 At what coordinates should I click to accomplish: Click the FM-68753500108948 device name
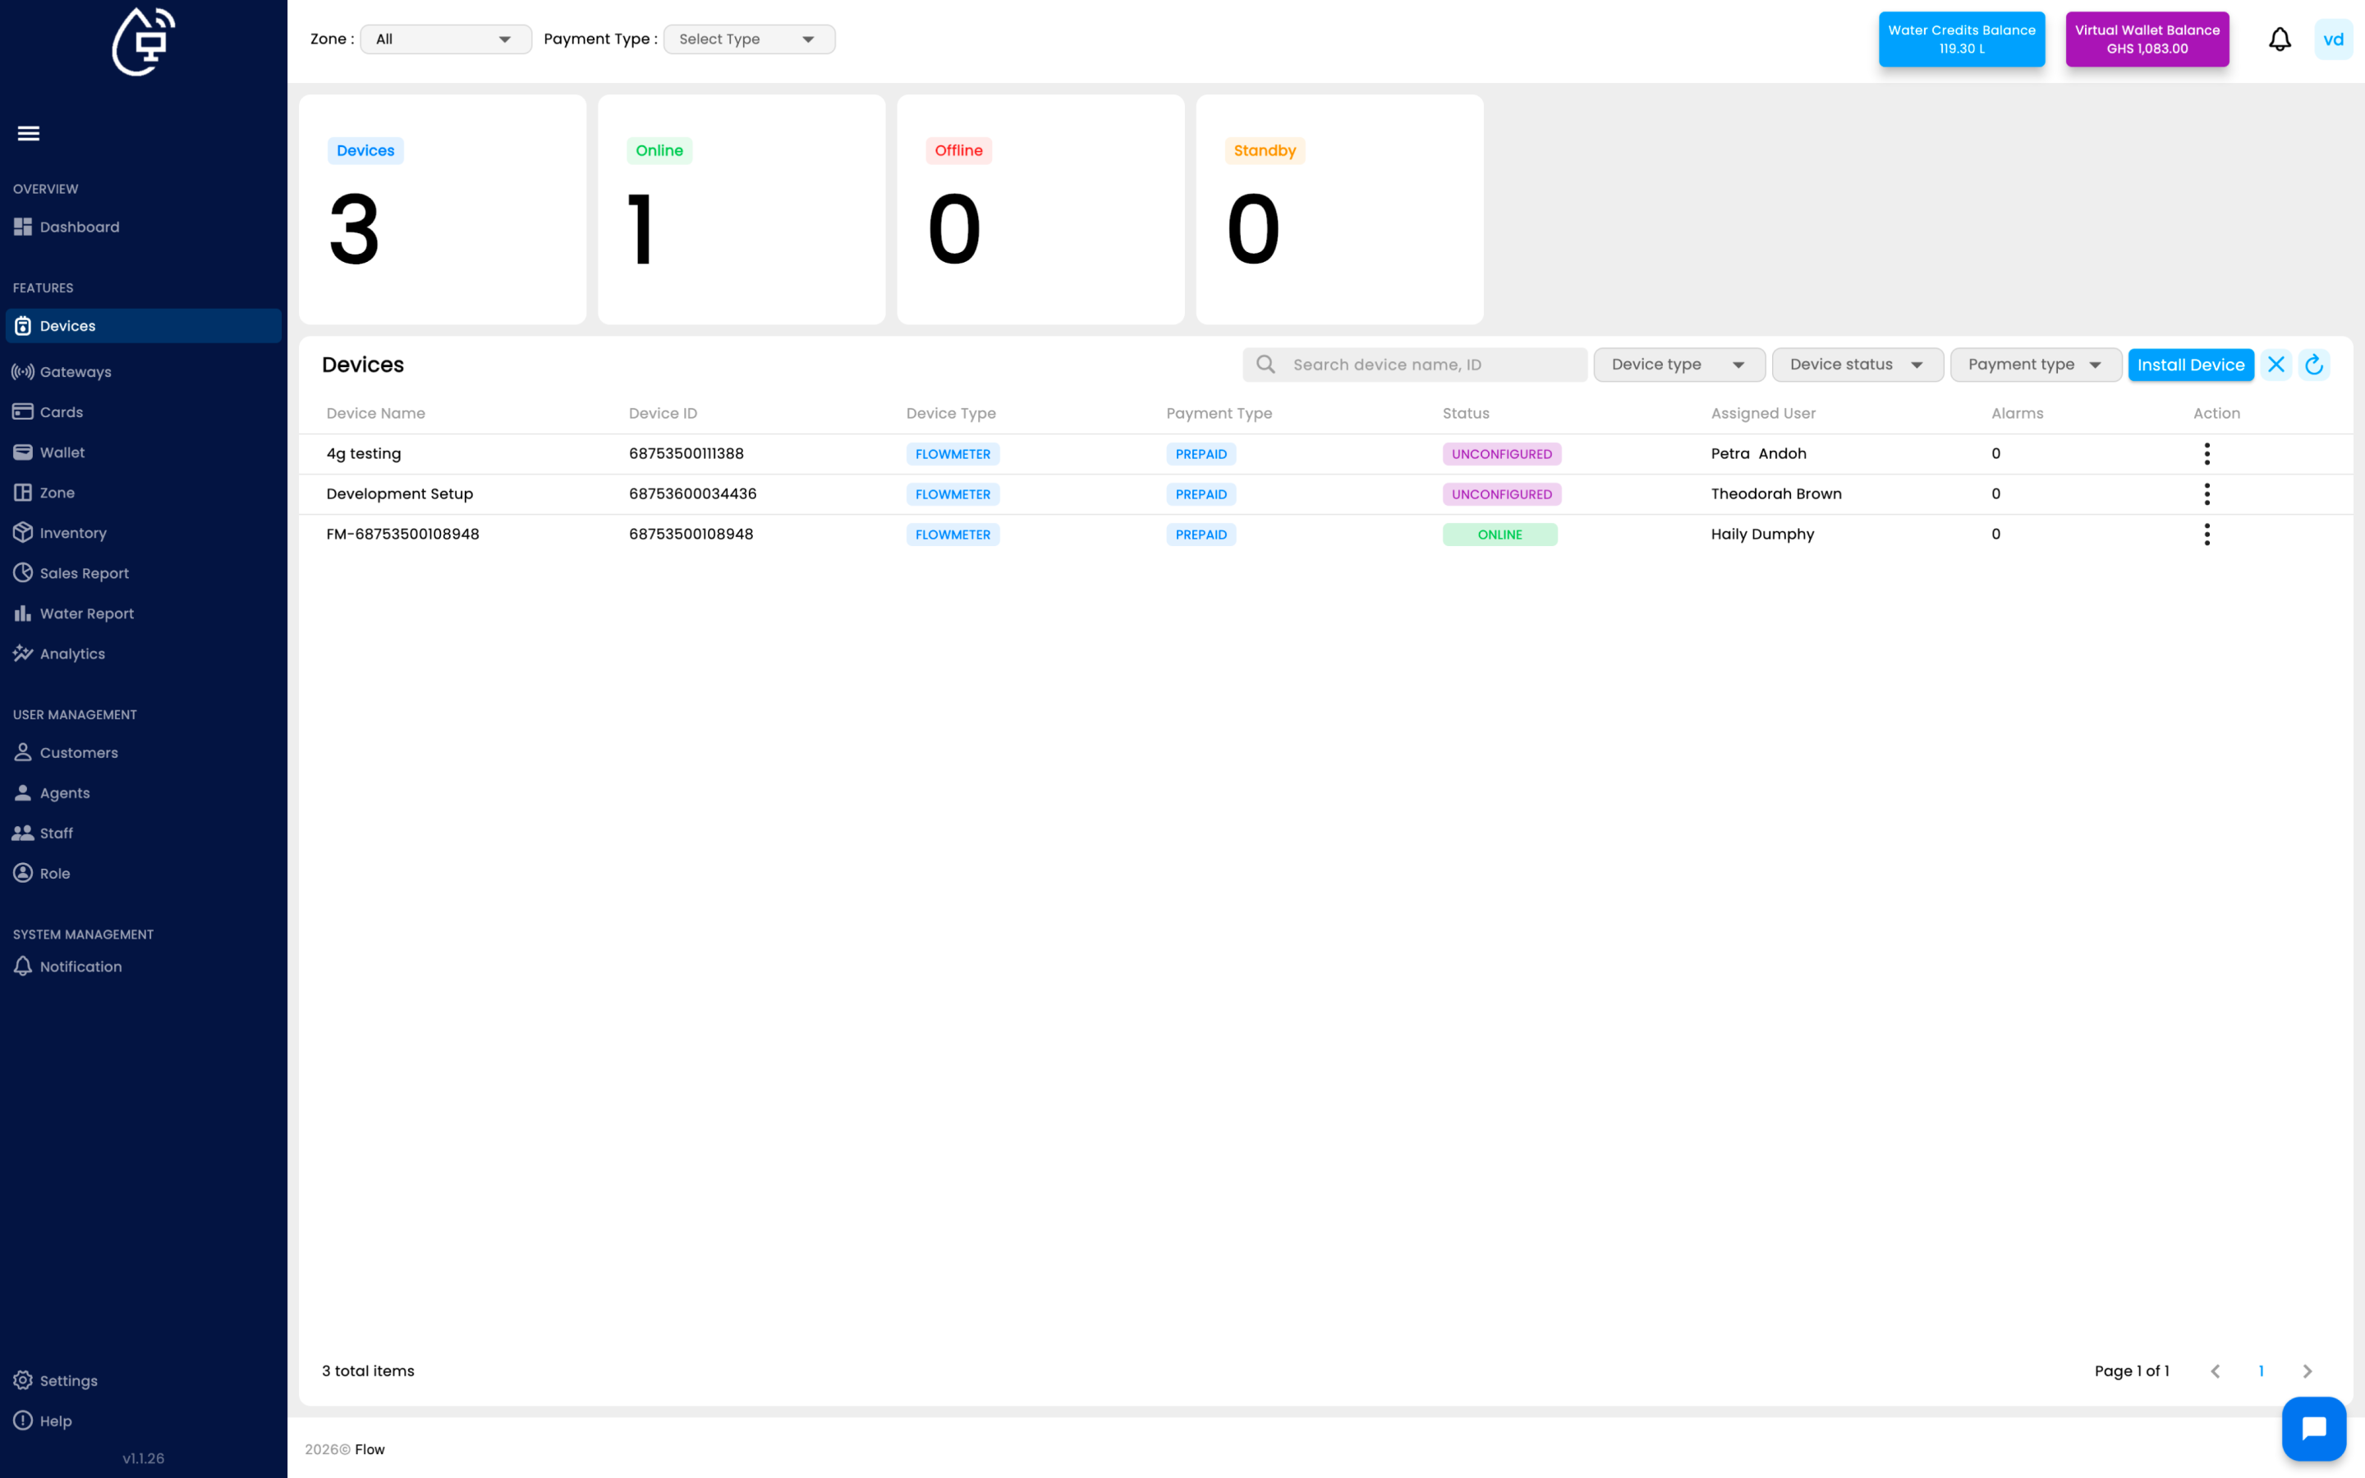402,534
